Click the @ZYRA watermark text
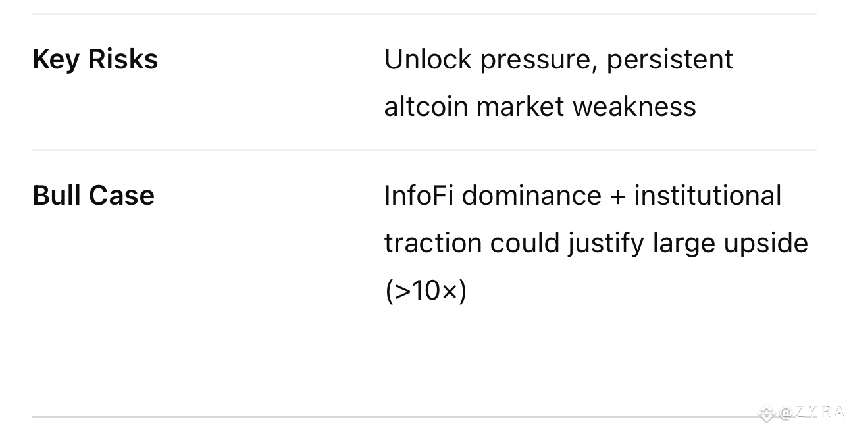Image resolution: width=849 pixels, height=430 pixels. pos(811,413)
